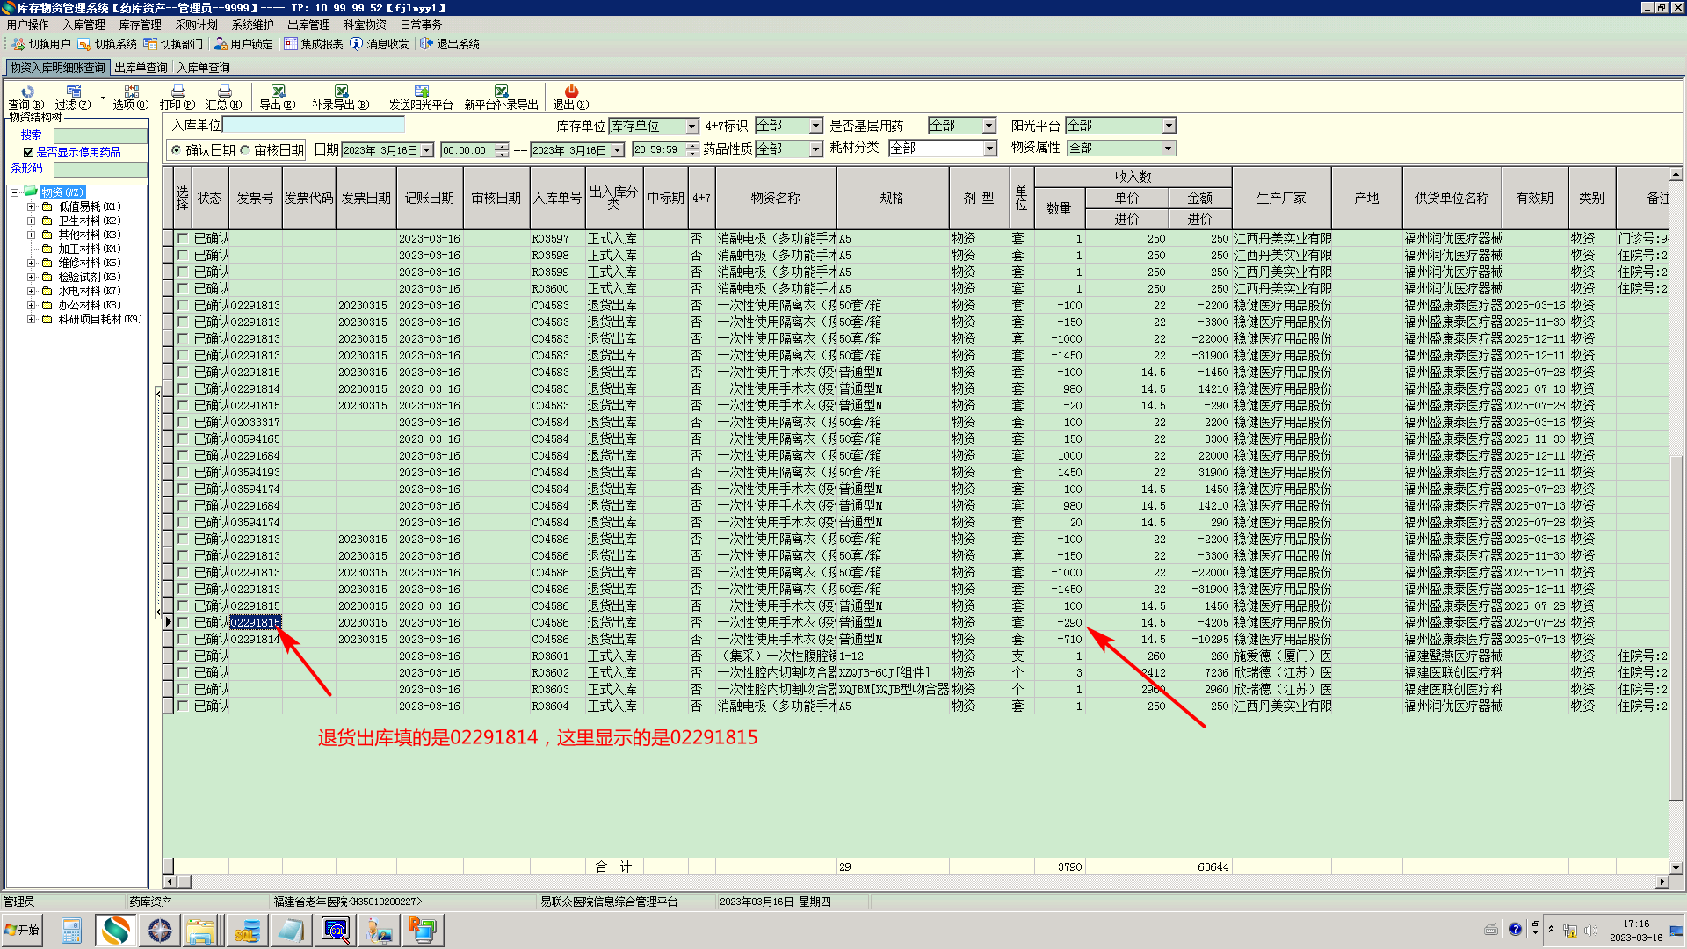The height and width of the screenshot is (949, 1687).
Task: Open the 库存单位 dropdown
Action: (691, 127)
